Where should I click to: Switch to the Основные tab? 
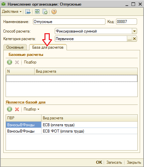[15, 47]
